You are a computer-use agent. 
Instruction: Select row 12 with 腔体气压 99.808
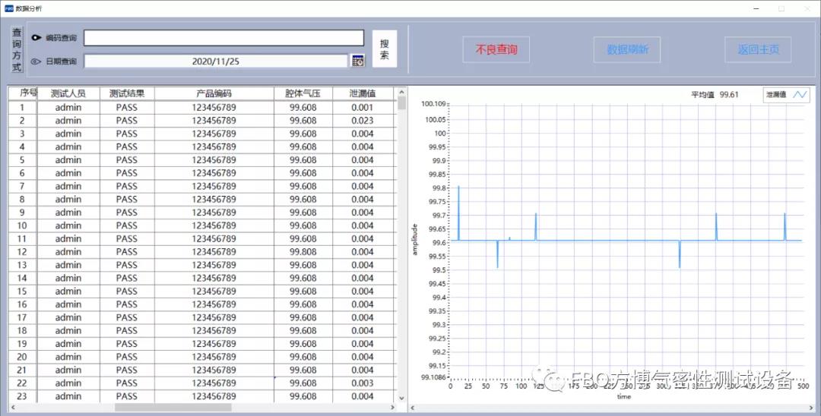[303, 252]
